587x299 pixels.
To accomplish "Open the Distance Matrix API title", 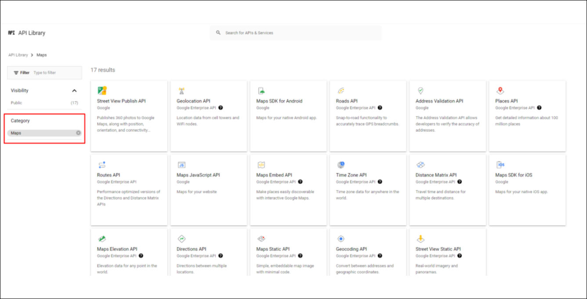I will (436, 175).
